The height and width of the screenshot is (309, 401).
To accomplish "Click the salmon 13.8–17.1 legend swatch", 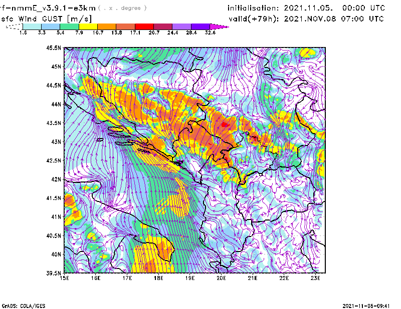I will [126, 26].
